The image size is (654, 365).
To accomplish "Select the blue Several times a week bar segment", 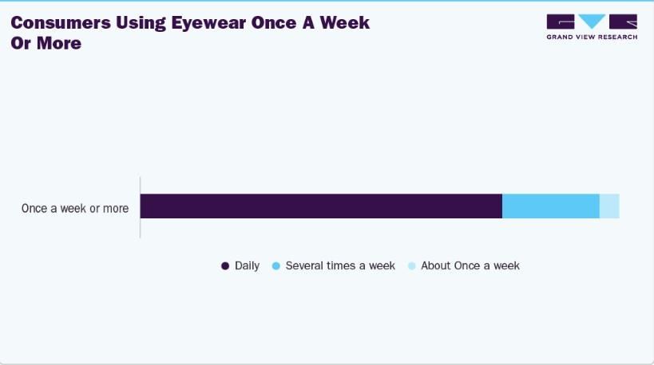I will click(550, 206).
